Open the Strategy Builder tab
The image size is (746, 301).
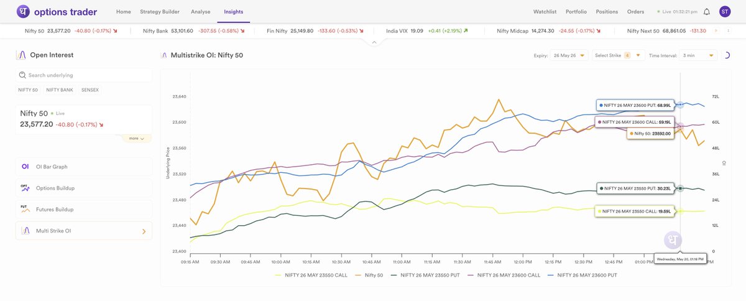pos(160,12)
